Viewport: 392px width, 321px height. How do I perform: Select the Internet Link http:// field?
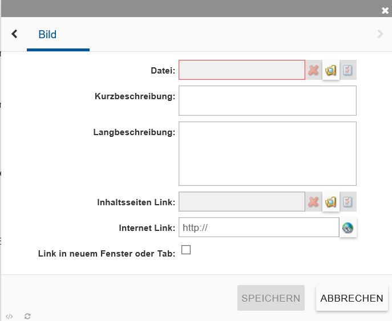[258, 227]
